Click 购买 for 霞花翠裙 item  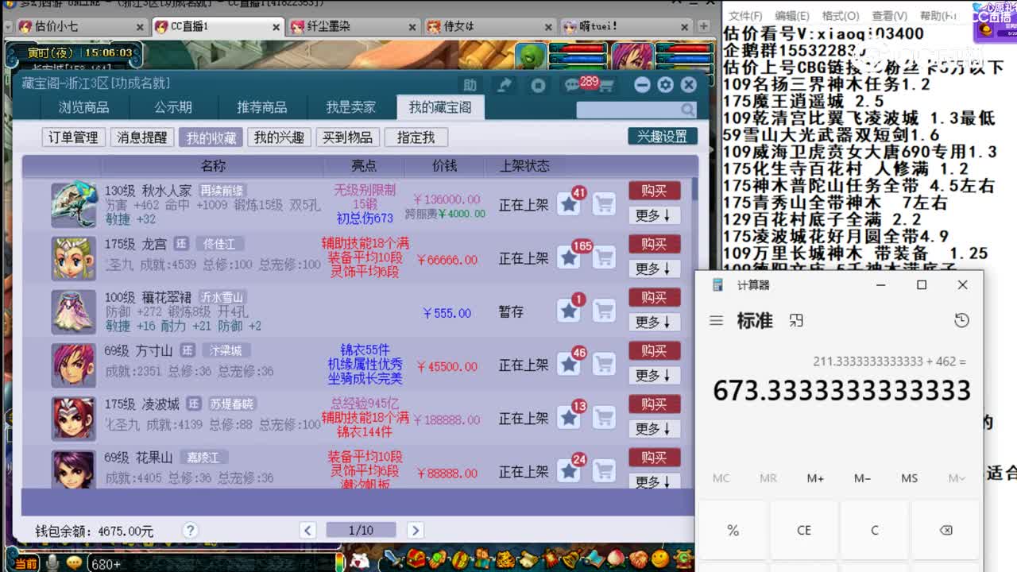[x=655, y=297]
